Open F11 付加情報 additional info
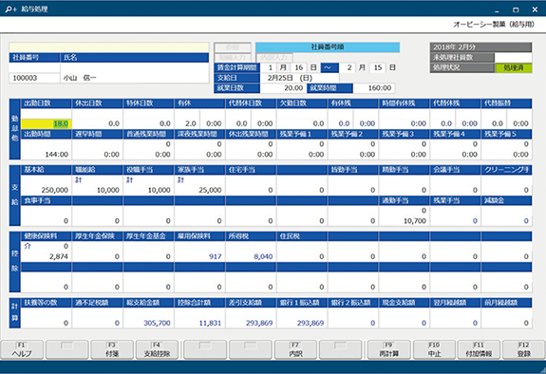The height and width of the screenshot is (374, 546). coord(479,349)
